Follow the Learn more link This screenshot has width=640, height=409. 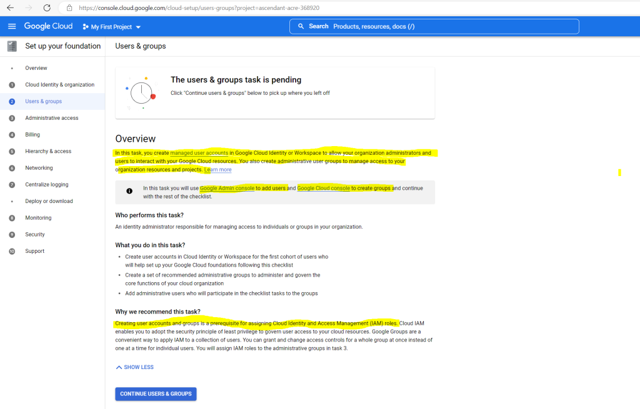(x=217, y=170)
